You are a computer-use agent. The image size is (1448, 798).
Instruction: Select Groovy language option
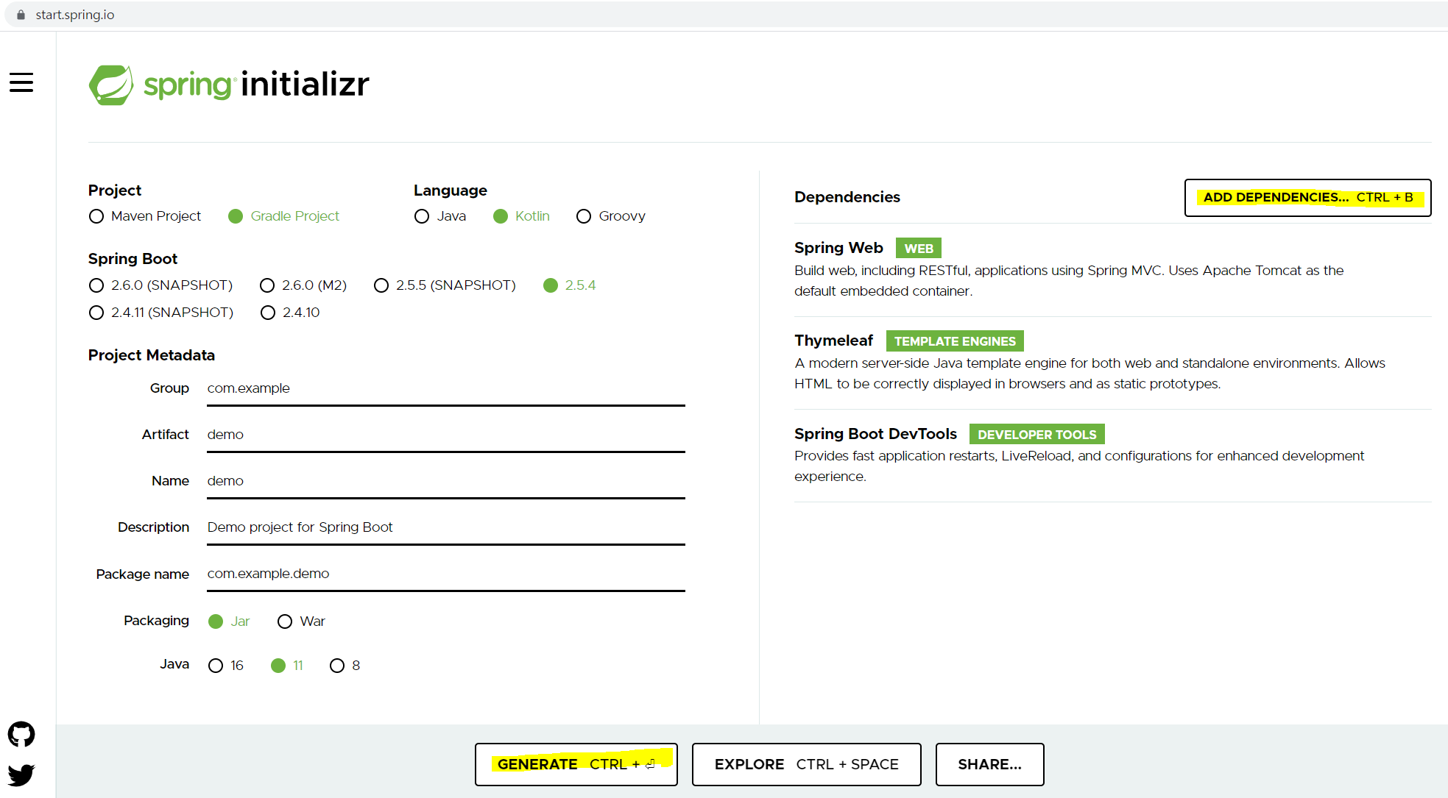584,216
